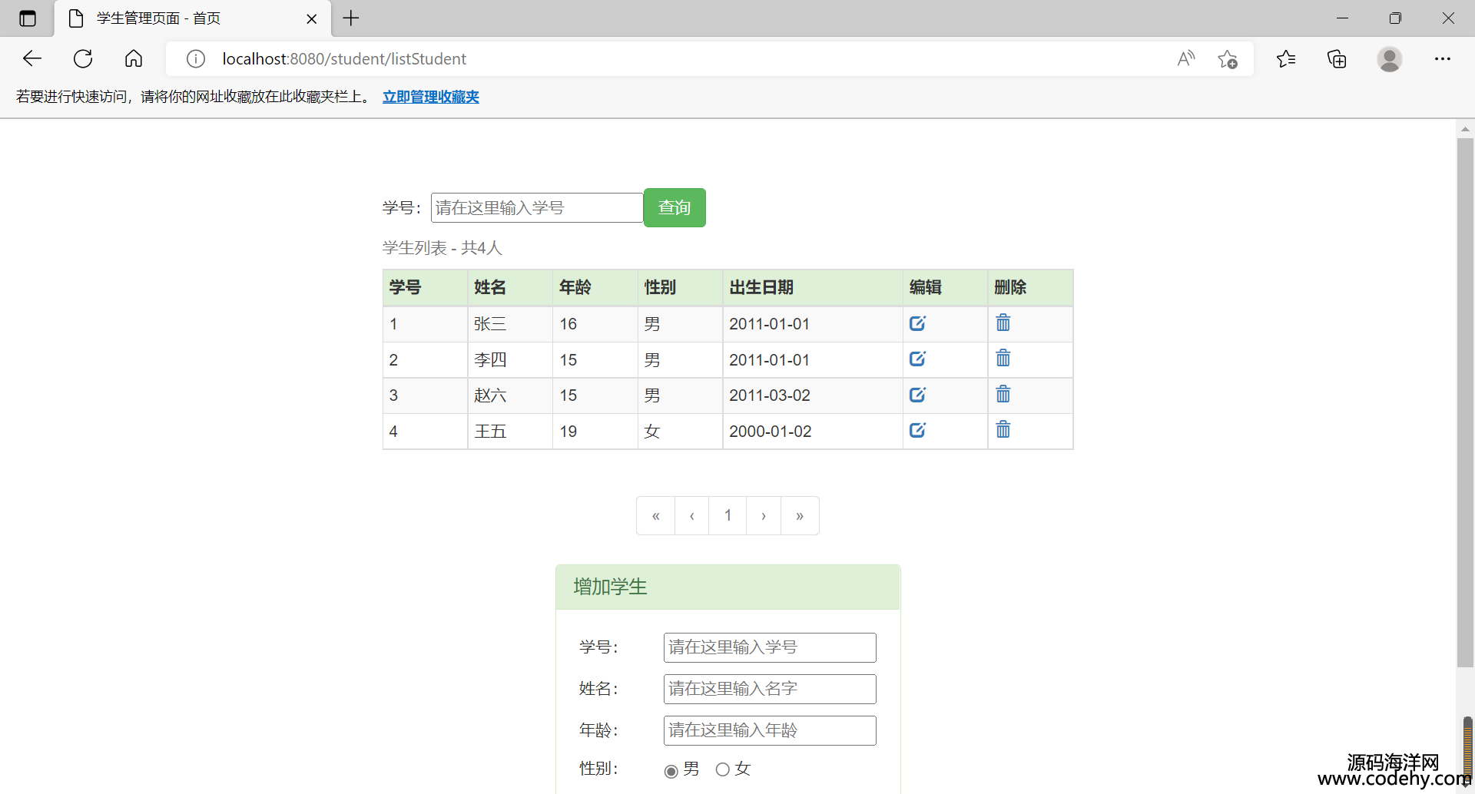
Task: Focus the 姓名 input in the add form
Action: [x=769, y=689]
